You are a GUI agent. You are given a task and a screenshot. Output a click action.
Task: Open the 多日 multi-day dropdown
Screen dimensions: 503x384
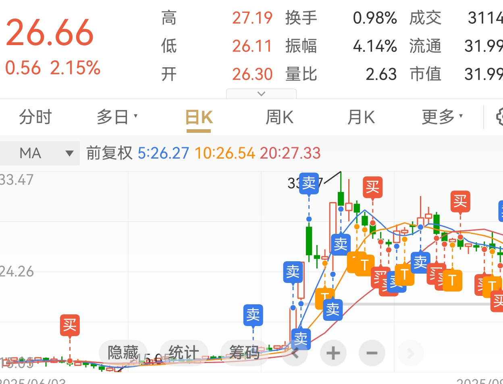[x=117, y=117]
